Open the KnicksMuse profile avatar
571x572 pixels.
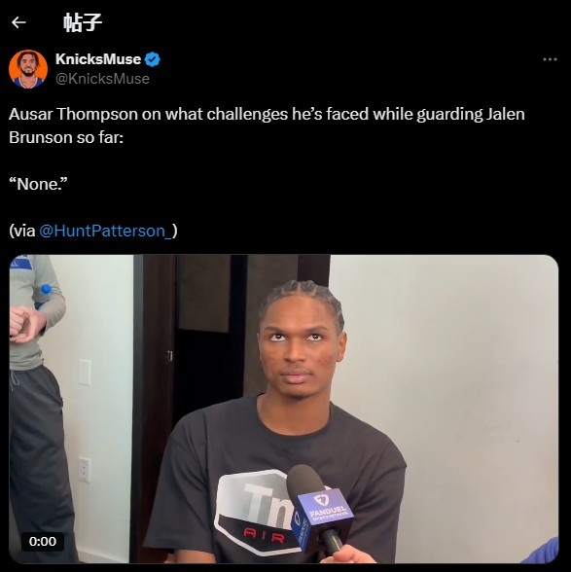click(x=28, y=69)
